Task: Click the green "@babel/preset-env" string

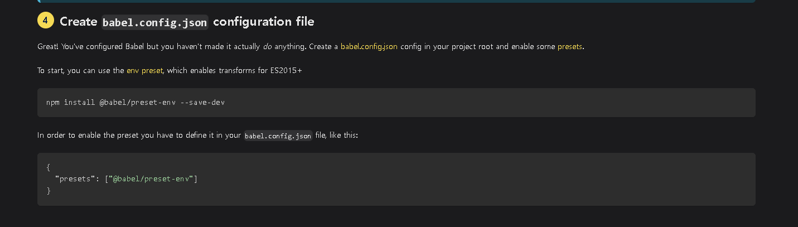Action: point(151,178)
